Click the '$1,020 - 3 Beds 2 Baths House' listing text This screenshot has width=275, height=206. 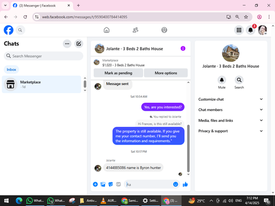[123, 65]
